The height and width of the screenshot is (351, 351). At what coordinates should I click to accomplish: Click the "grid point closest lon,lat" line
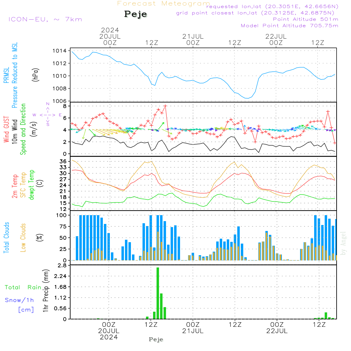[x=255, y=13]
